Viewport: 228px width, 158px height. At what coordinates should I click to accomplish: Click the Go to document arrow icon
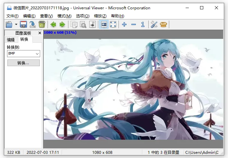click(92, 24)
